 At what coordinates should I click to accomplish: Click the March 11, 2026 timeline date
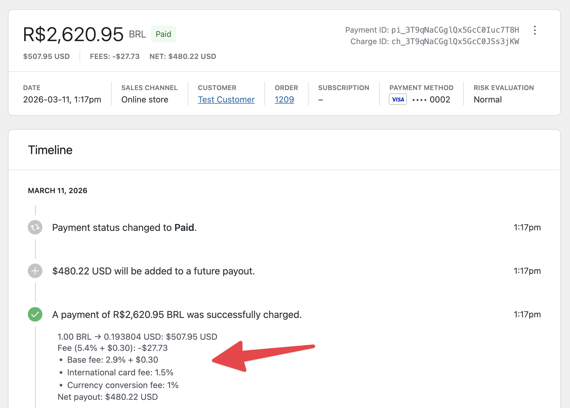57,191
